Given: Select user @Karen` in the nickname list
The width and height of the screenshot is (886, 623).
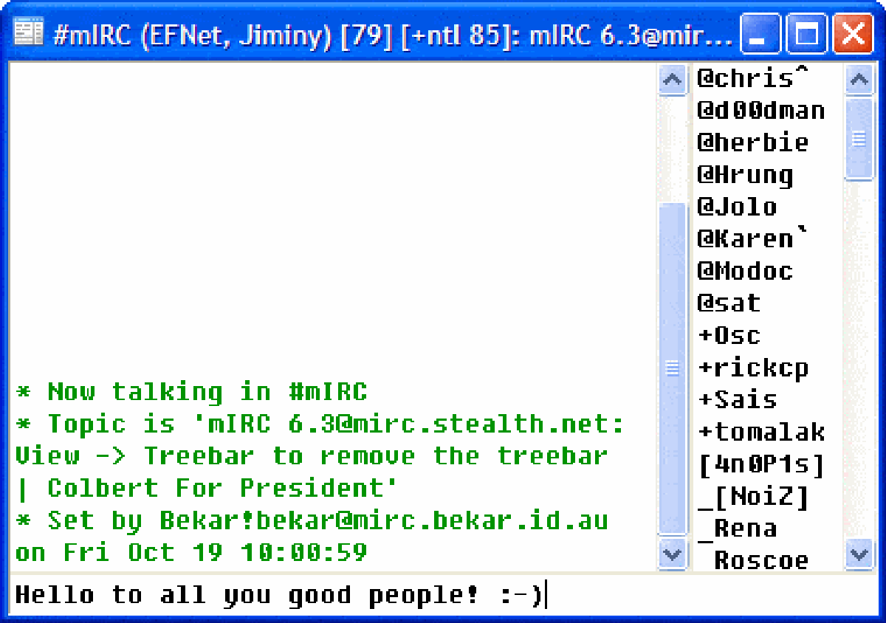Looking at the screenshot, I should coord(752,238).
